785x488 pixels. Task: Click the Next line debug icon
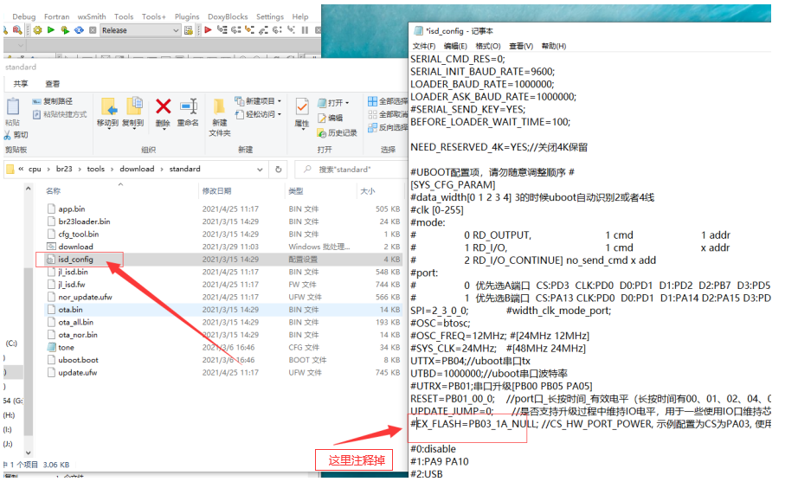pos(235,30)
